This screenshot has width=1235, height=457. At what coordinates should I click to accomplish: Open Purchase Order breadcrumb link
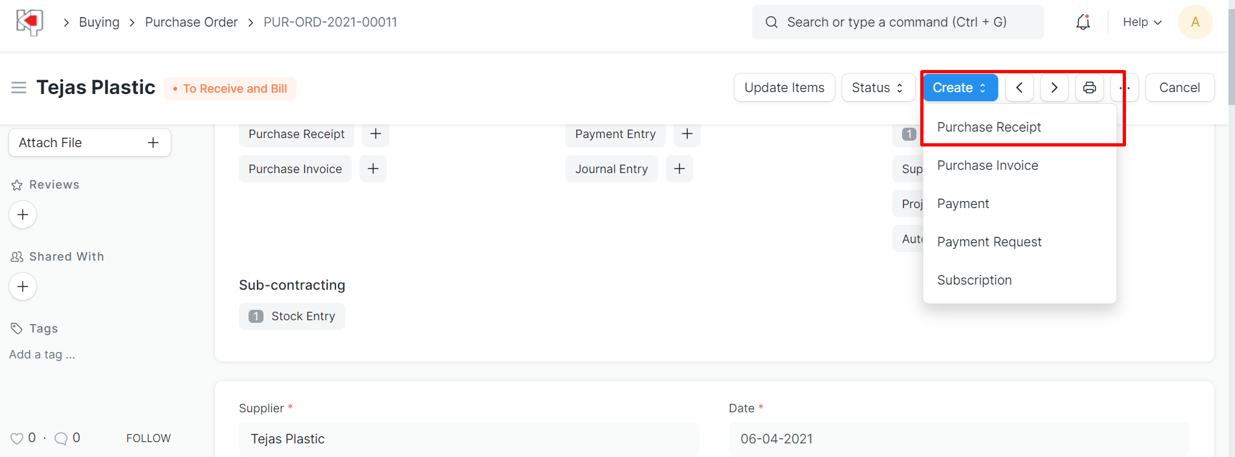coord(191,22)
